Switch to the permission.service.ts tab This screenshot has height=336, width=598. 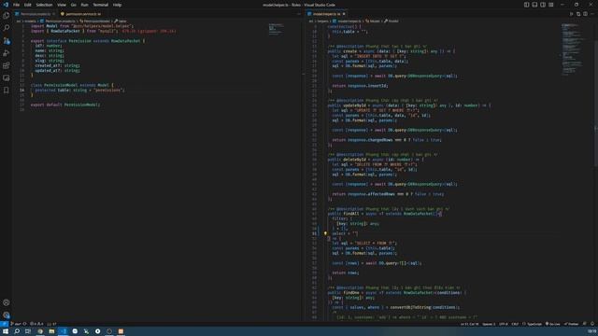coord(81,14)
